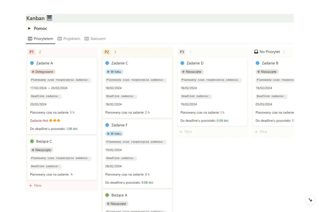319x212 pixels.
Task: Click the board icon beside the Statusem tab
Action: point(87,38)
